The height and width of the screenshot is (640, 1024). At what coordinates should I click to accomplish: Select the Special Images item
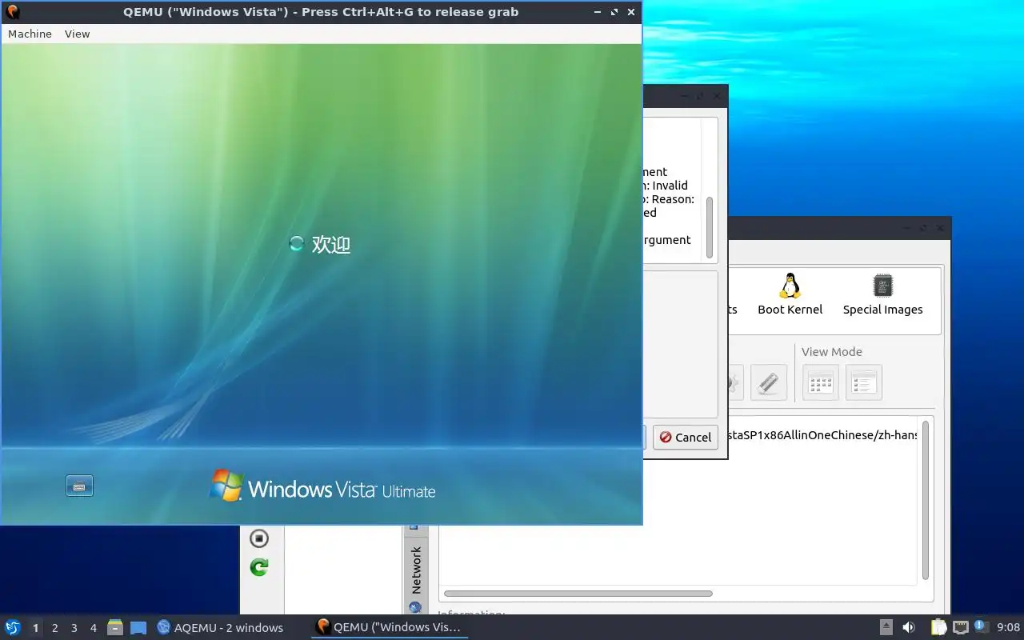[x=882, y=294]
